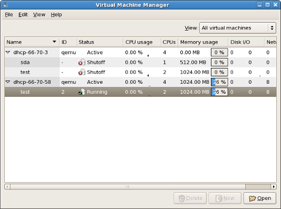Click "Shutoff" status text of sda

[x=96, y=62]
